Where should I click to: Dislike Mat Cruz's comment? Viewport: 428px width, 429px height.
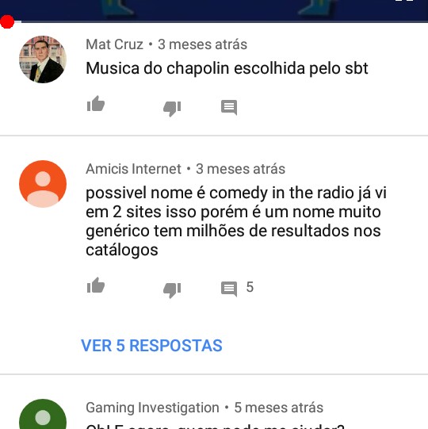(x=172, y=109)
